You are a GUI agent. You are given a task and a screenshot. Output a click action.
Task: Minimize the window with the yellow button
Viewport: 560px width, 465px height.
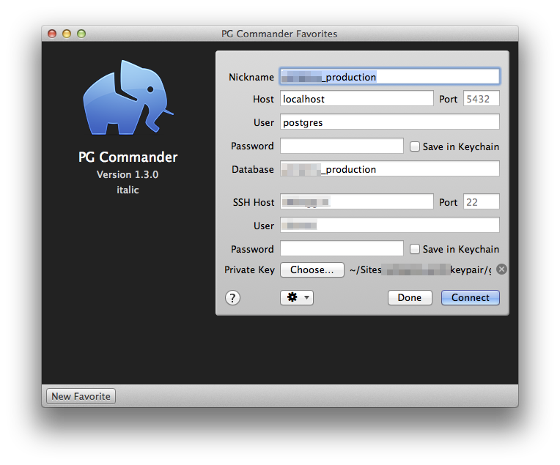(x=67, y=34)
